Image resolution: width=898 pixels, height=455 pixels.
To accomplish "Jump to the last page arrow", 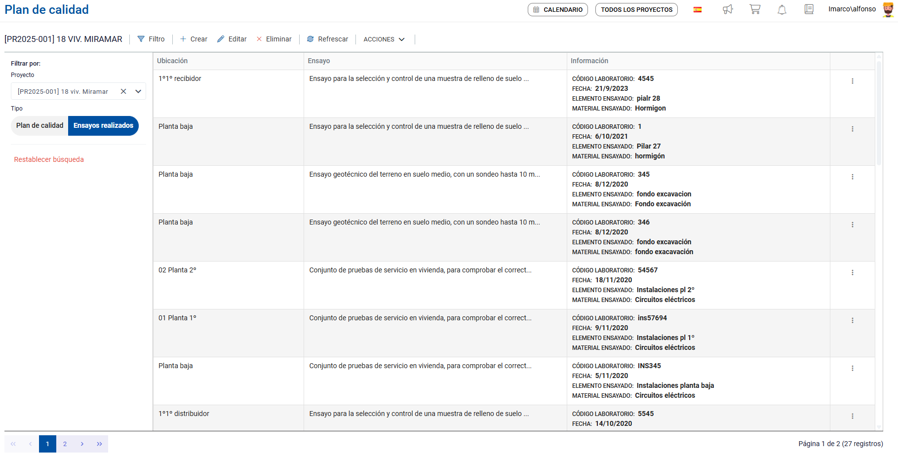I will click(99, 444).
